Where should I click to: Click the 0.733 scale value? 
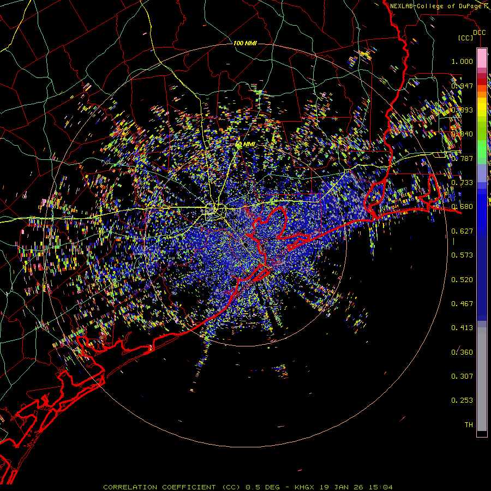pyautogui.click(x=462, y=183)
